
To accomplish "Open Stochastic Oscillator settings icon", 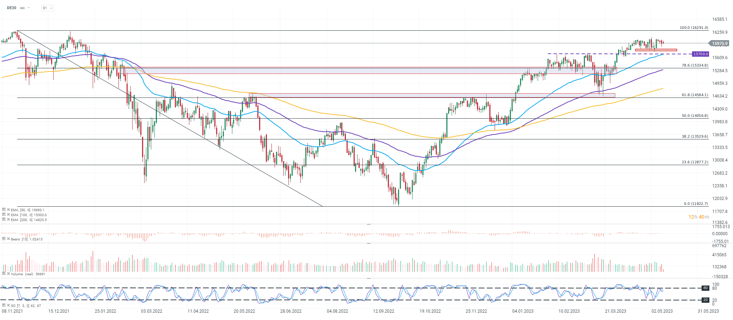I will click(4, 306).
